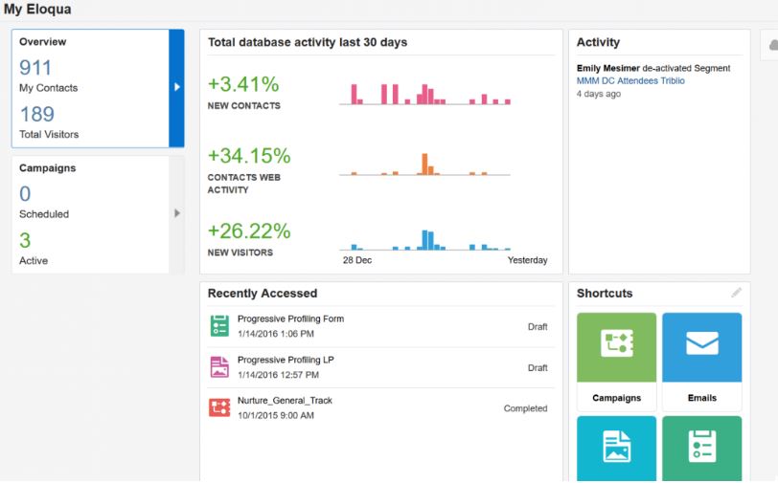Click the 911 My Contacts count

[35, 68]
